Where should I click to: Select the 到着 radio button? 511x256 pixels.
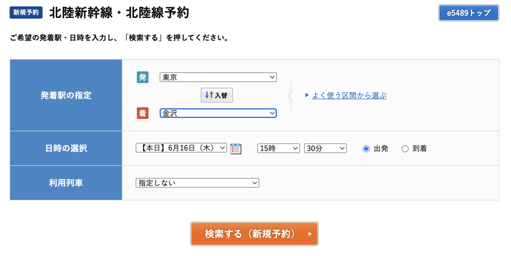coord(405,149)
